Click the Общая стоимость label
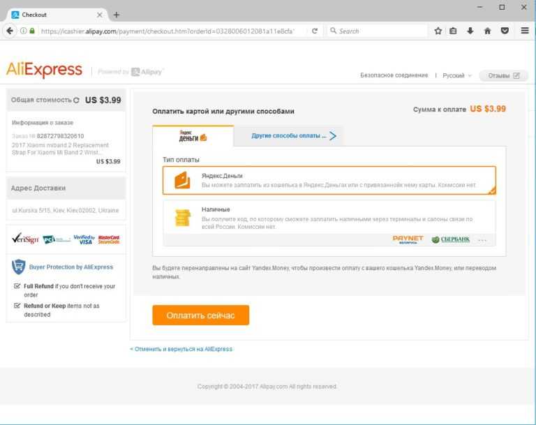 [x=41, y=100]
